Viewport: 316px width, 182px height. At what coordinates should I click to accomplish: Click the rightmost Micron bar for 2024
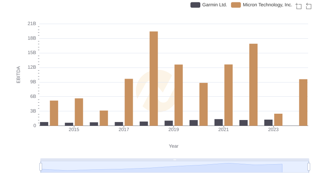tap(303, 103)
